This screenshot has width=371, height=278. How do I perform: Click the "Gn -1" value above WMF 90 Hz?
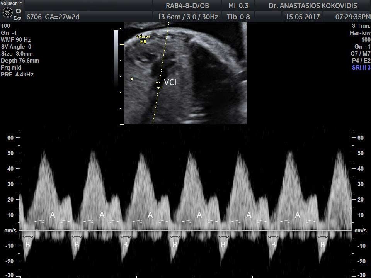pyautogui.click(x=9, y=33)
